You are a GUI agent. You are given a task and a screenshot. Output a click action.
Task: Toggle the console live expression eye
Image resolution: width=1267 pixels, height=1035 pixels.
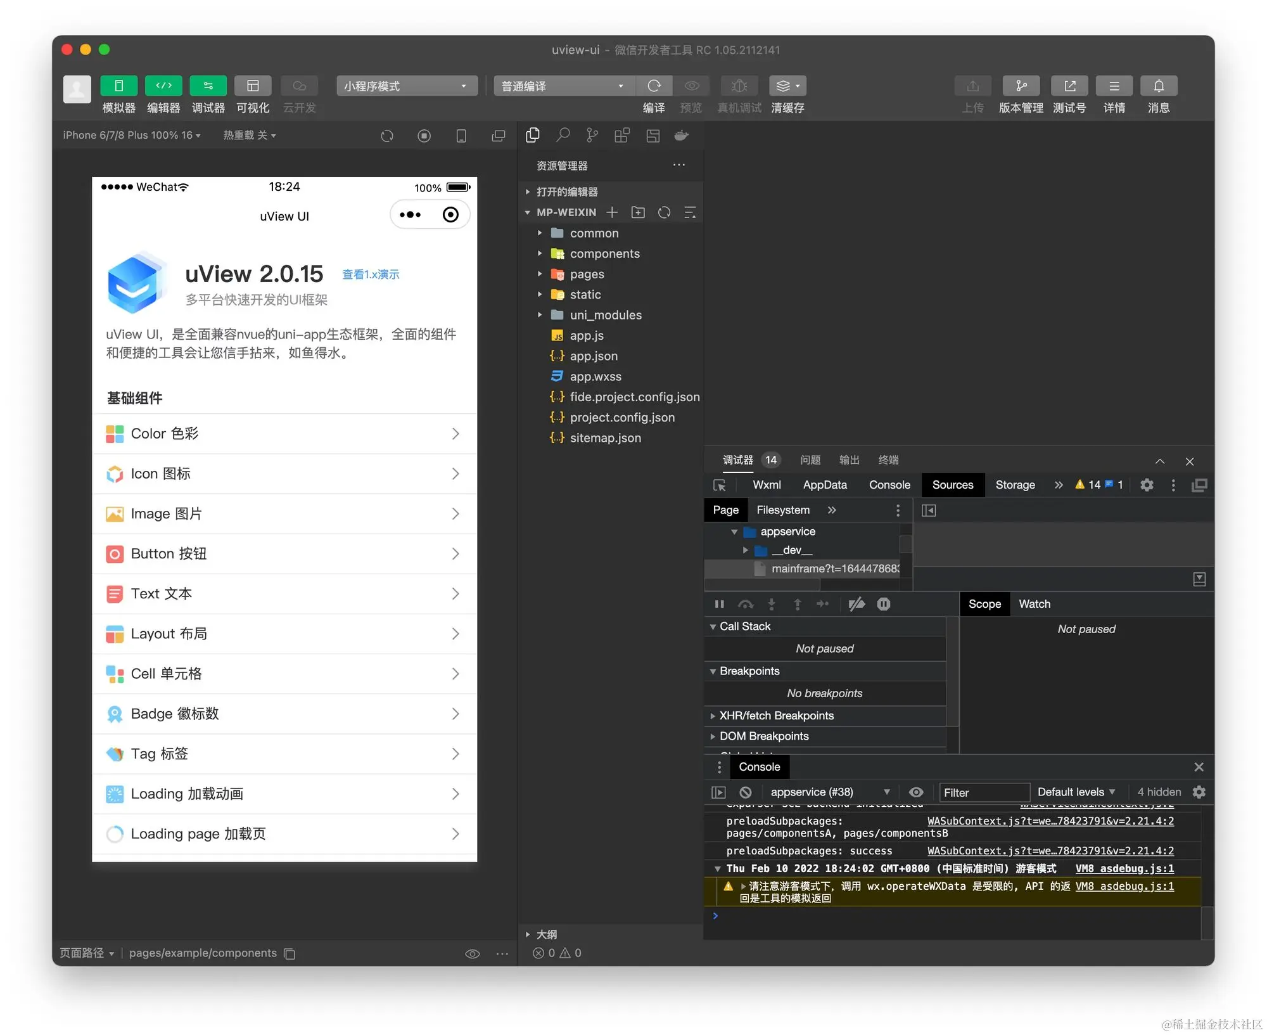916,792
